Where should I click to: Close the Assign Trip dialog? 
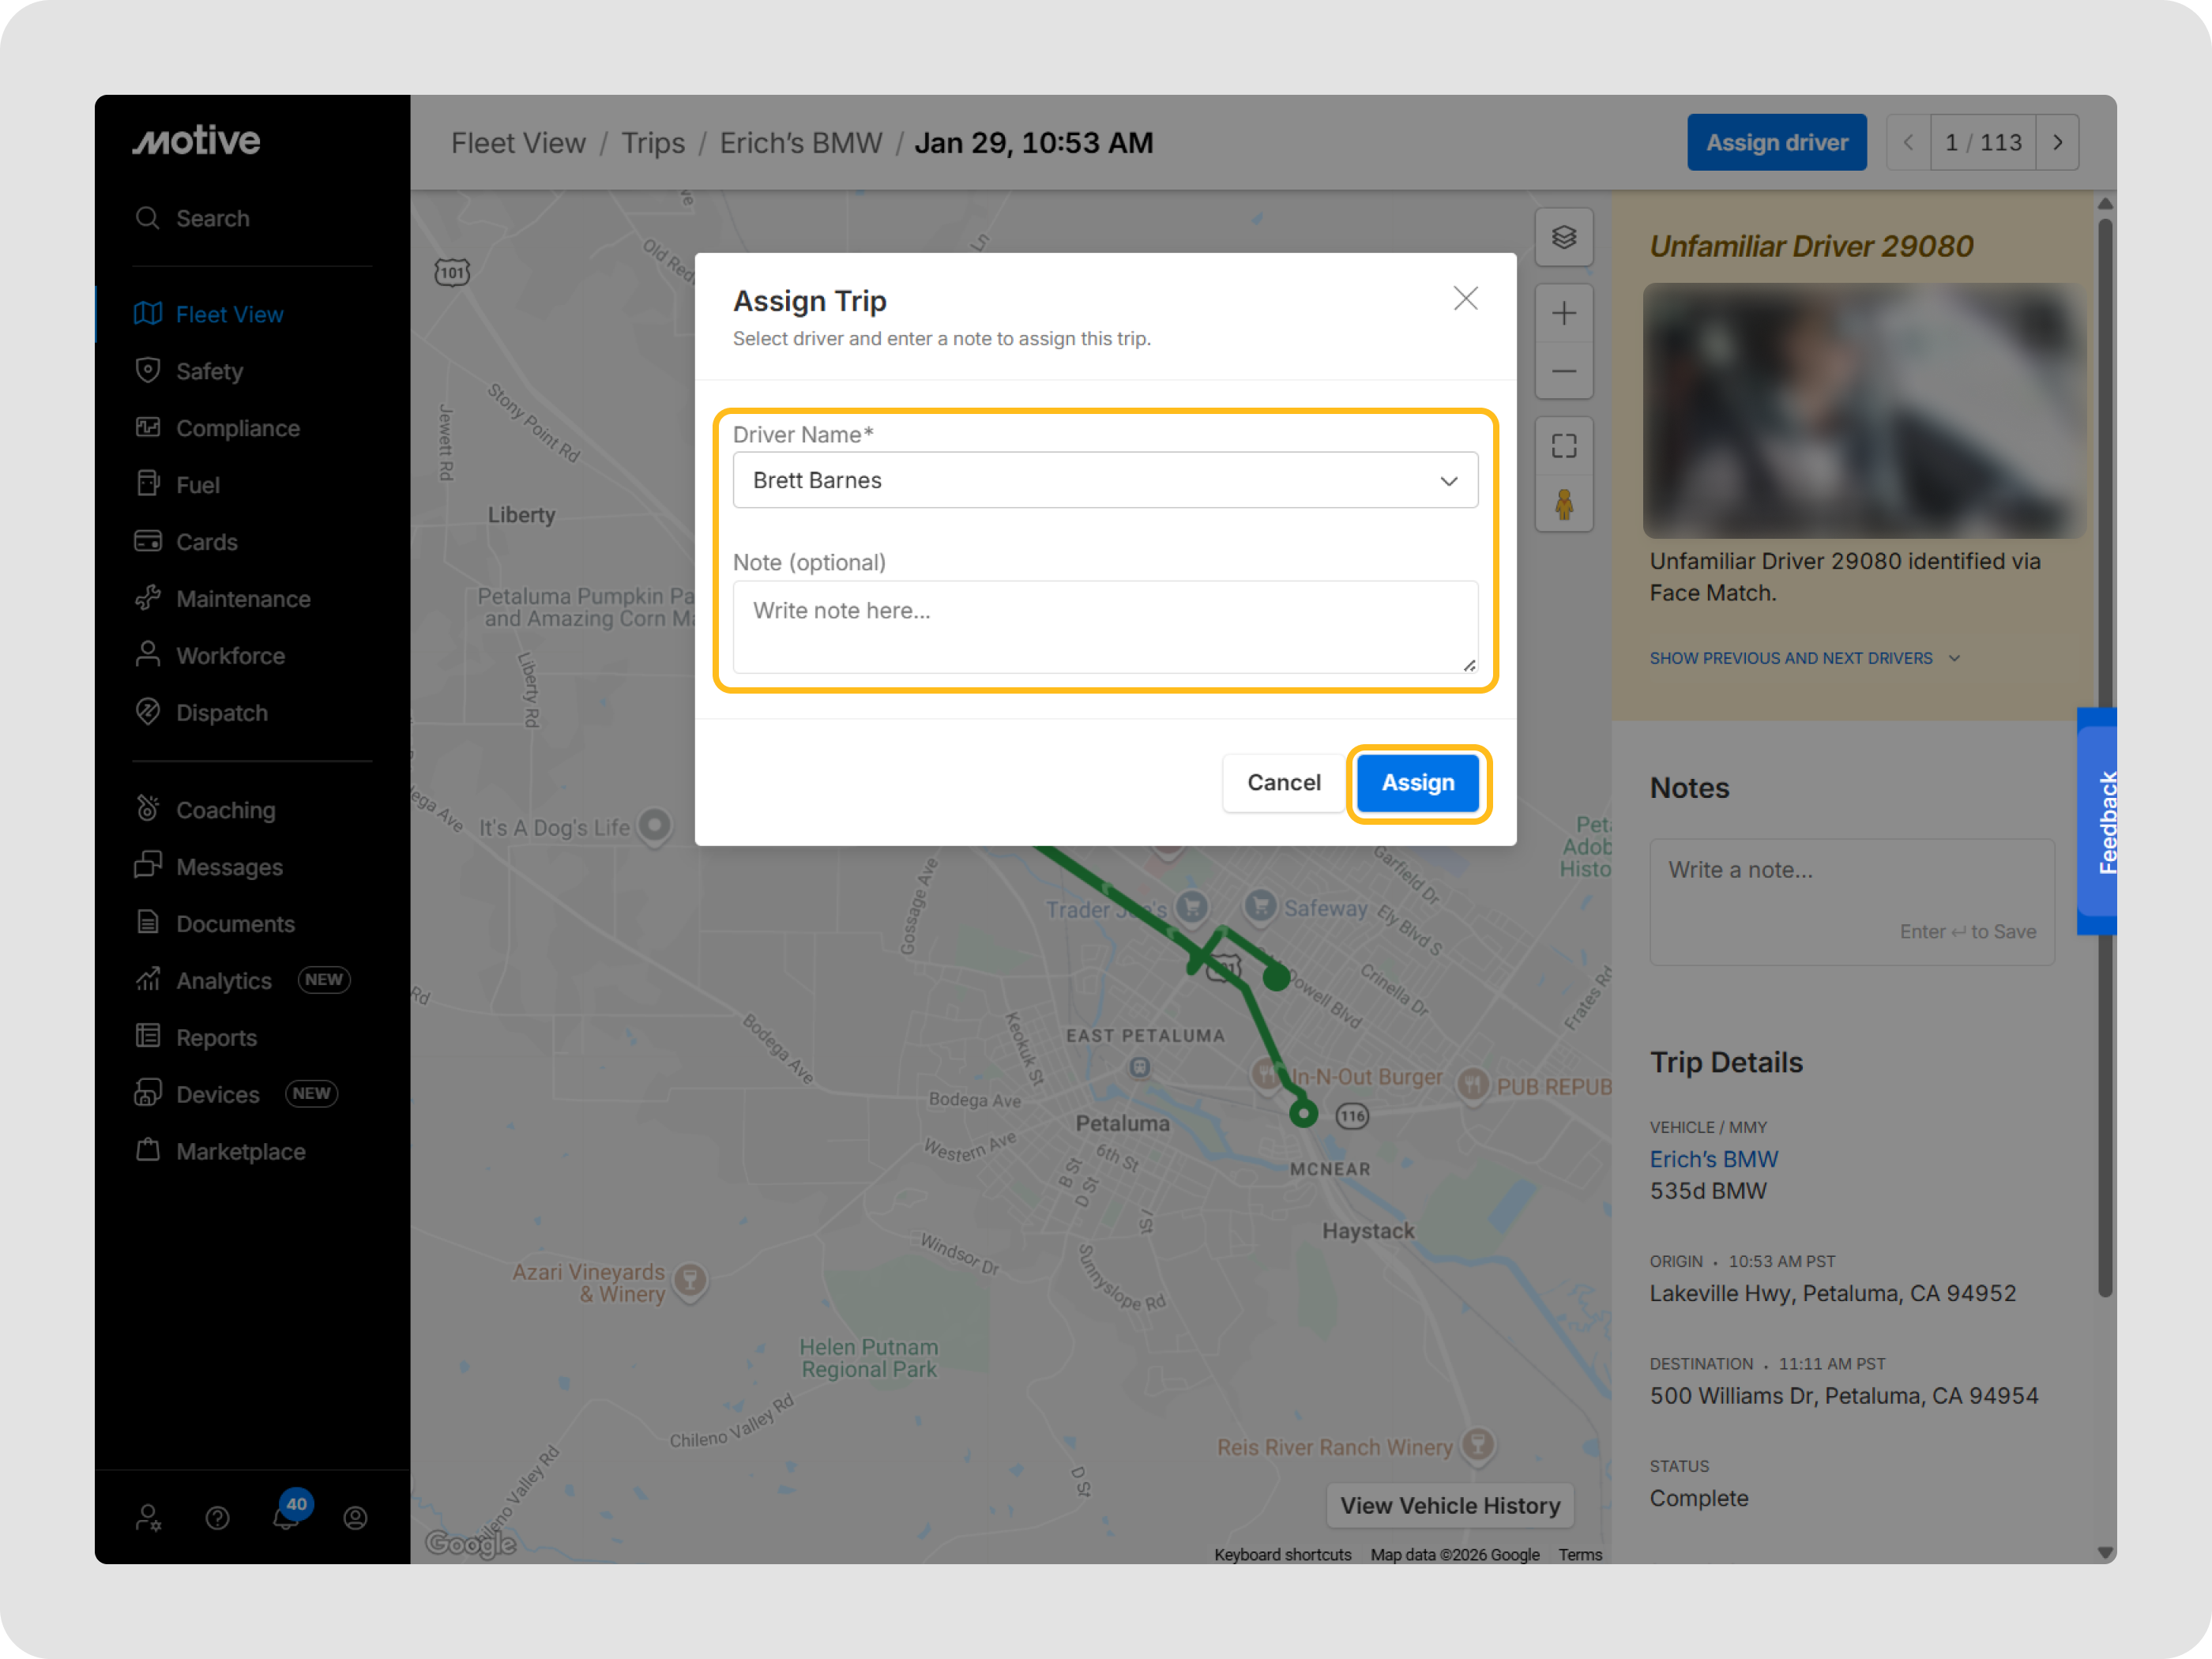[x=1465, y=298]
